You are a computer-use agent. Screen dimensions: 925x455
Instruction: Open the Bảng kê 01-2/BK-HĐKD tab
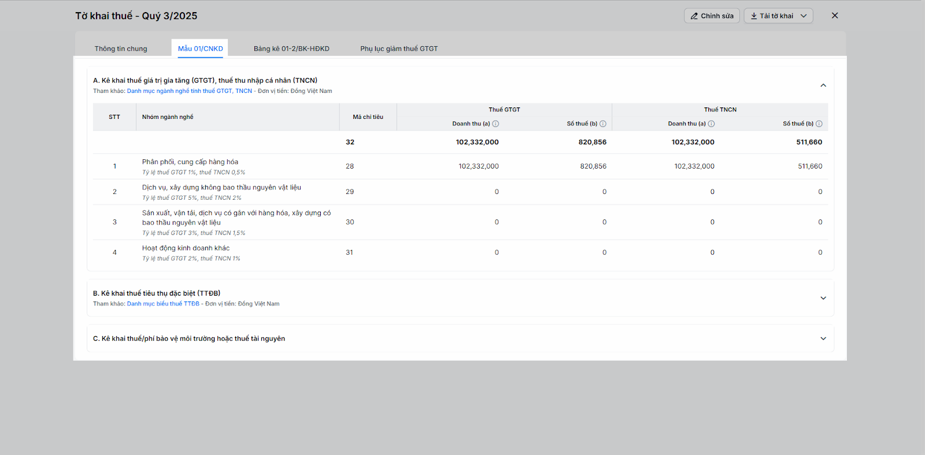pos(291,49)
